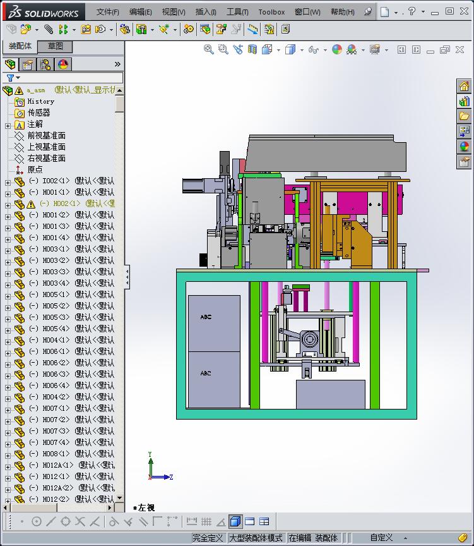Run the Interference Detection icon

point(252,29)
